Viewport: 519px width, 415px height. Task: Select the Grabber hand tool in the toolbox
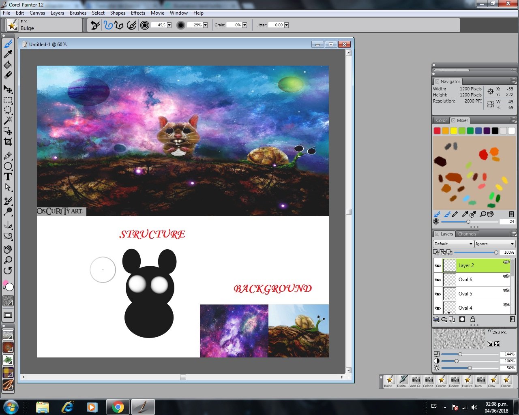[8, 249]
